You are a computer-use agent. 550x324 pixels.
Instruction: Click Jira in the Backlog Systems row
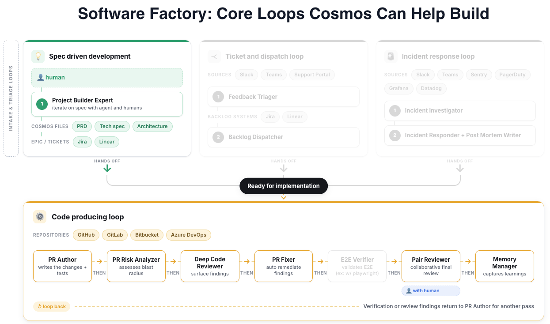click(x=270, y=117)
